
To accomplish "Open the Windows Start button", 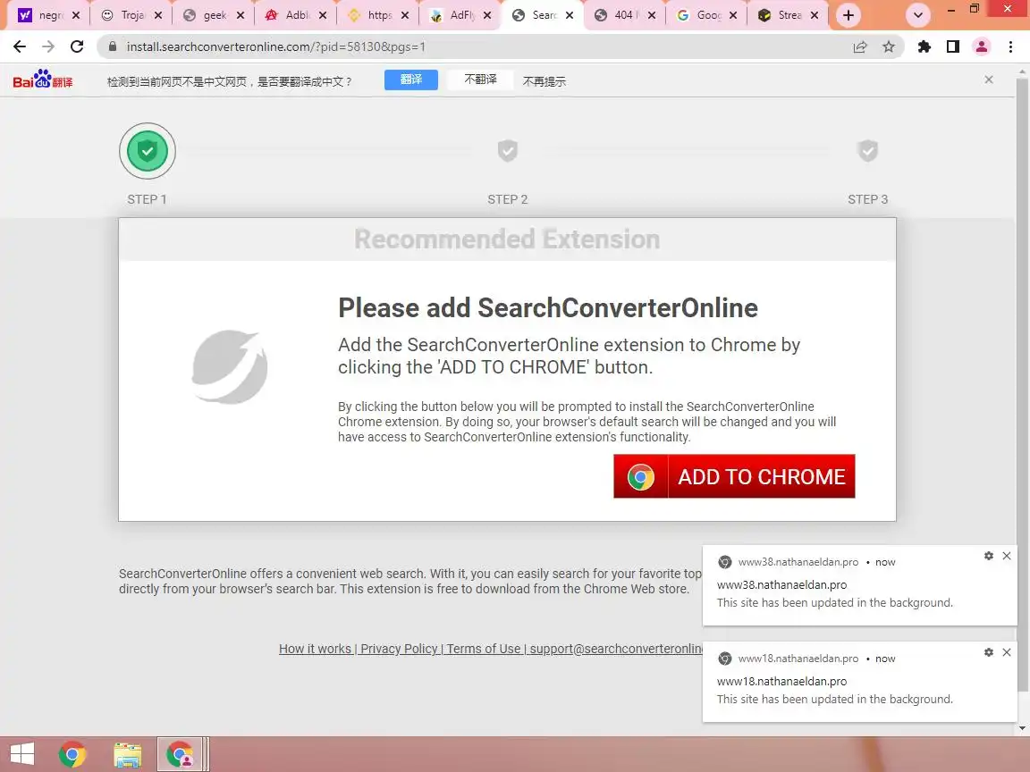I will coord(21,753).
